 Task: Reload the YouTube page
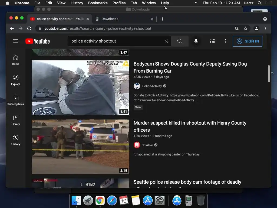[x=29, y=28]
